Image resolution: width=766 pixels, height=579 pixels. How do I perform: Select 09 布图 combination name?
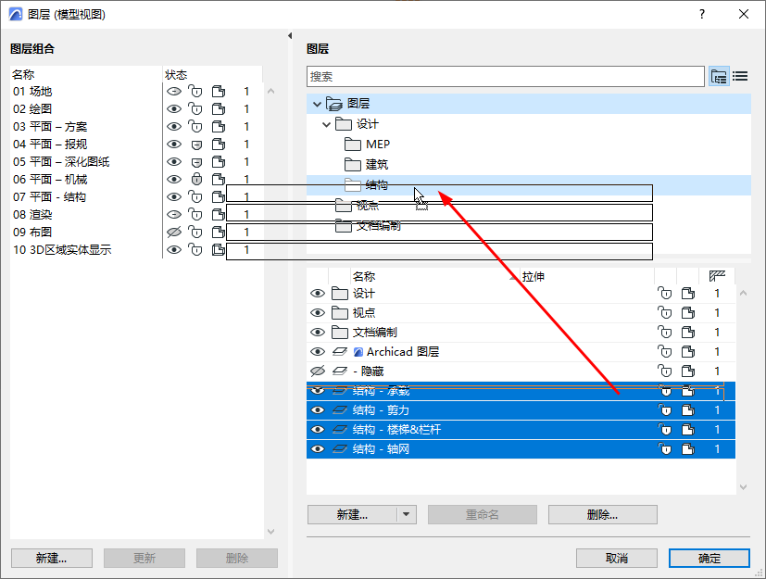coord(32,233)
